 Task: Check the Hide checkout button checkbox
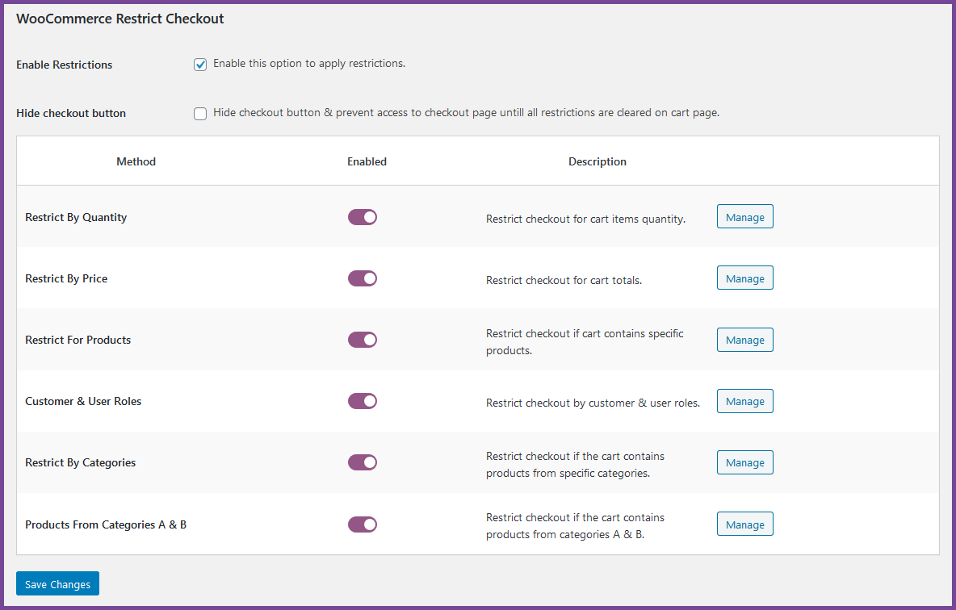pyautogui.click(x=200, y=114)
